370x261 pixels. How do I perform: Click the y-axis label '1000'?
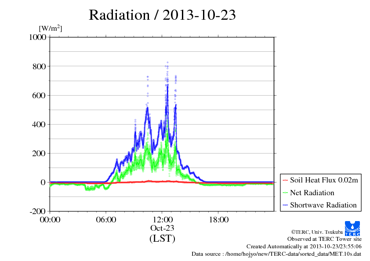tap(37, 37)
